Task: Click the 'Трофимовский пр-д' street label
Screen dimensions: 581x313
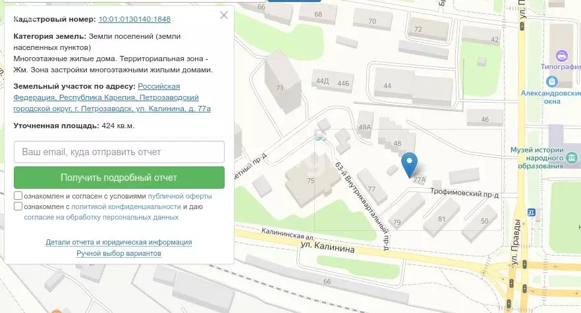Action: pos(464,193)
